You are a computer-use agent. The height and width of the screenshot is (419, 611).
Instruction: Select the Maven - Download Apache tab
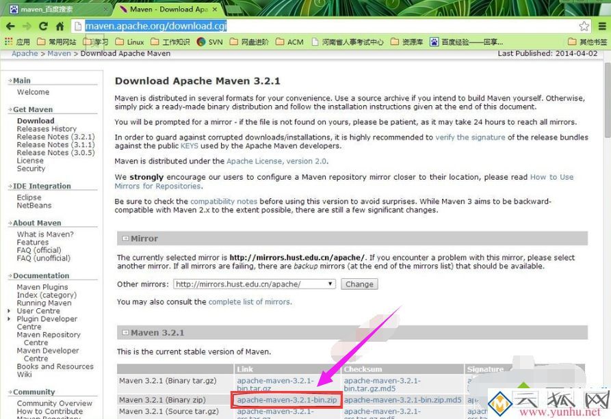click(x=168, y=9)
